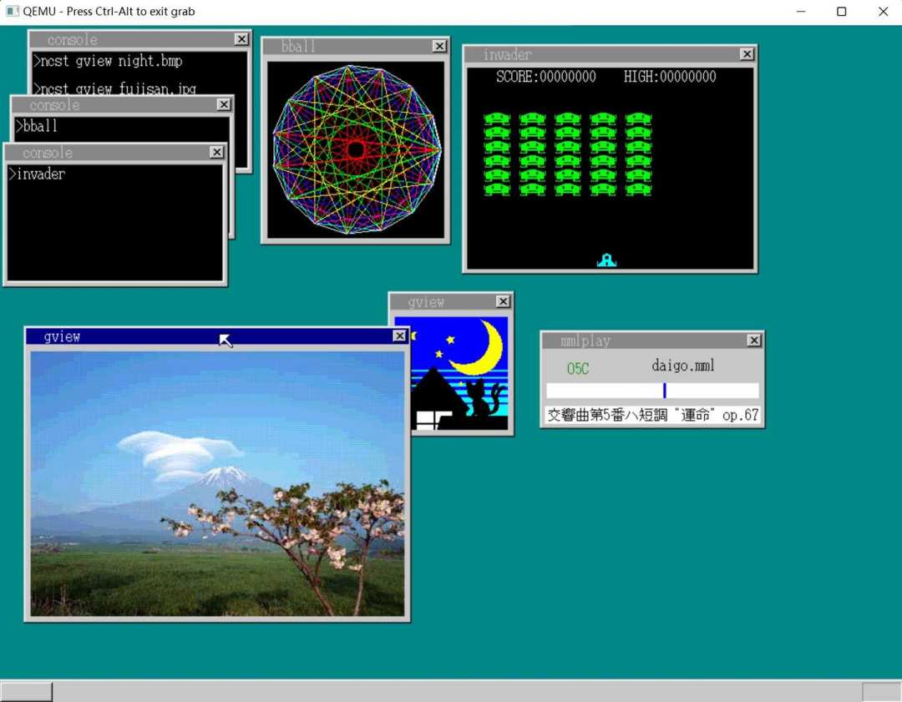Close the bball window
The image size is (902, 702).
point(439,46)
